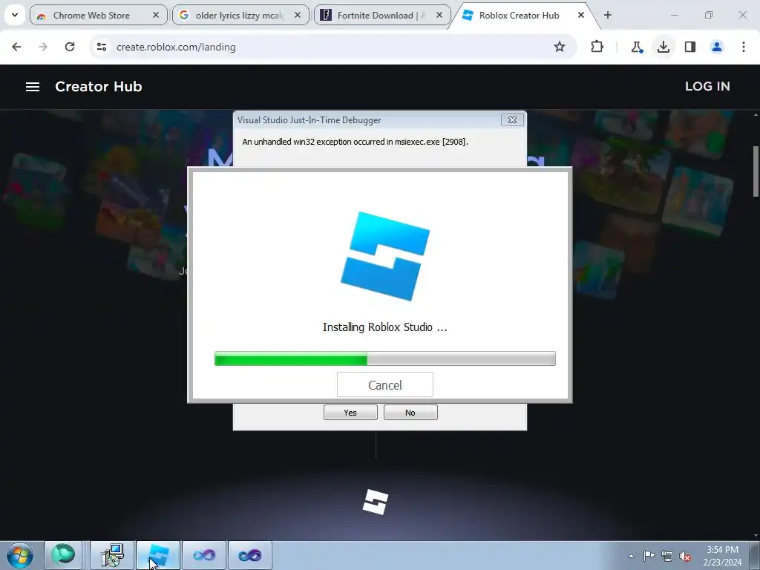
Task: Close the Visual Studio Just-In-Time Debugger dialog
Action: (512, 119)
